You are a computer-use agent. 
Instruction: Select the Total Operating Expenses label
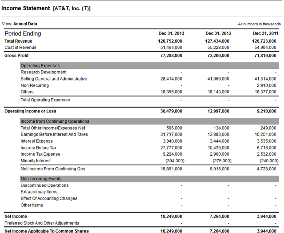tap(45, 100)
